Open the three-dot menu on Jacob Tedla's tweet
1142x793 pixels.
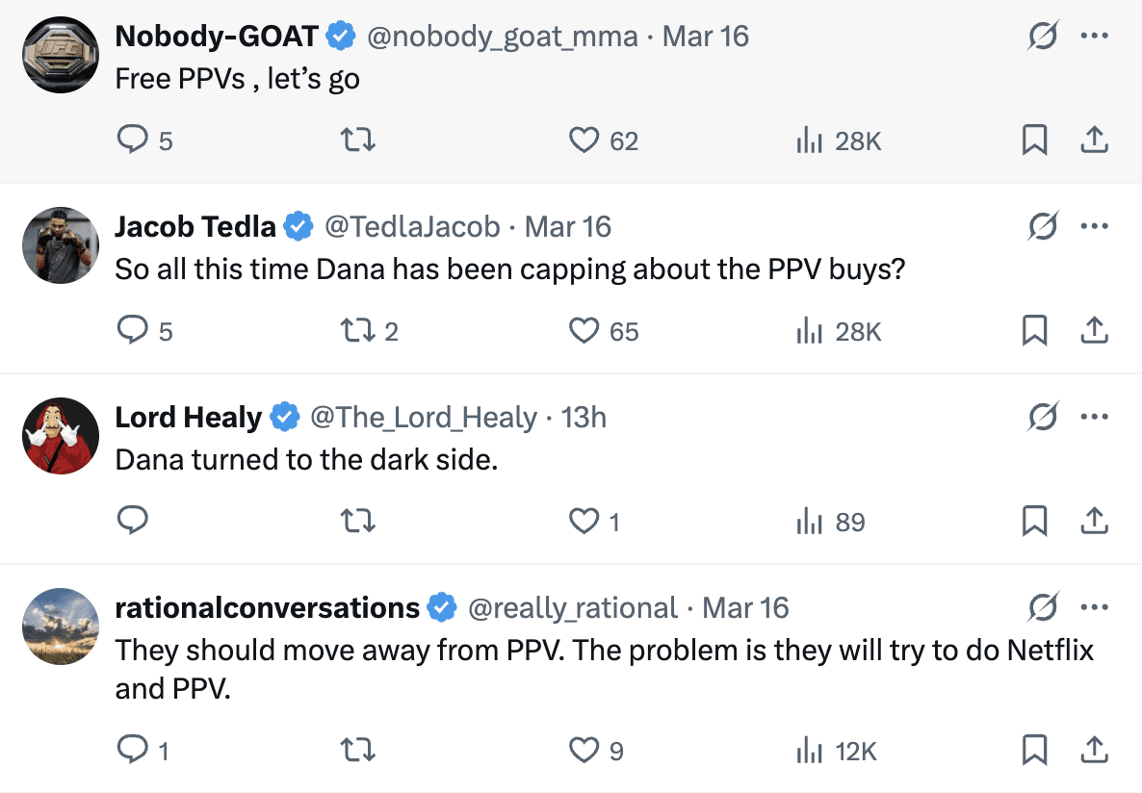pyautogui.click(x=1094, y=226)
